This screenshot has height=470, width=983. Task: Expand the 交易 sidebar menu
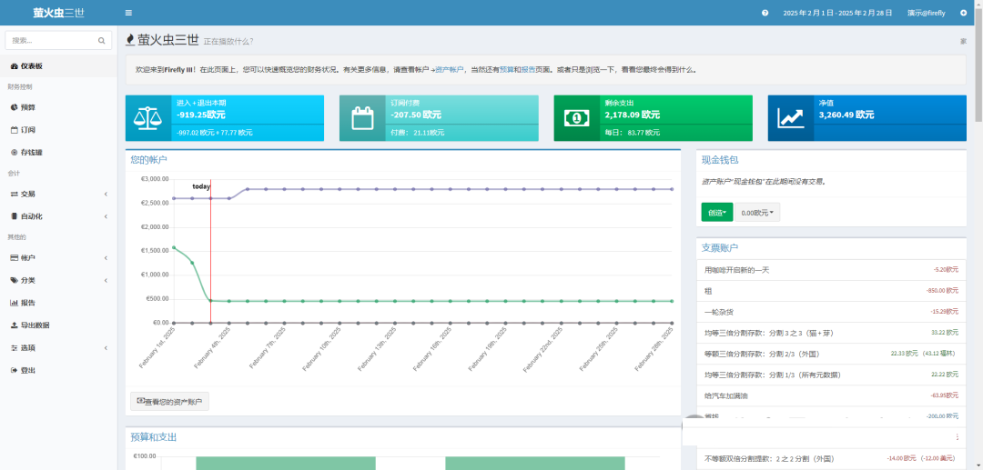59,194
